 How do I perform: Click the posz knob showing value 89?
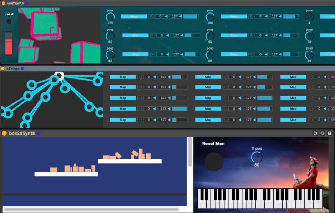(110, 55)
